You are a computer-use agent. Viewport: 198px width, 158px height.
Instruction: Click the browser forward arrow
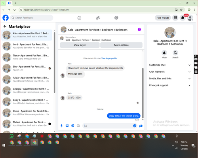[9, 10]
